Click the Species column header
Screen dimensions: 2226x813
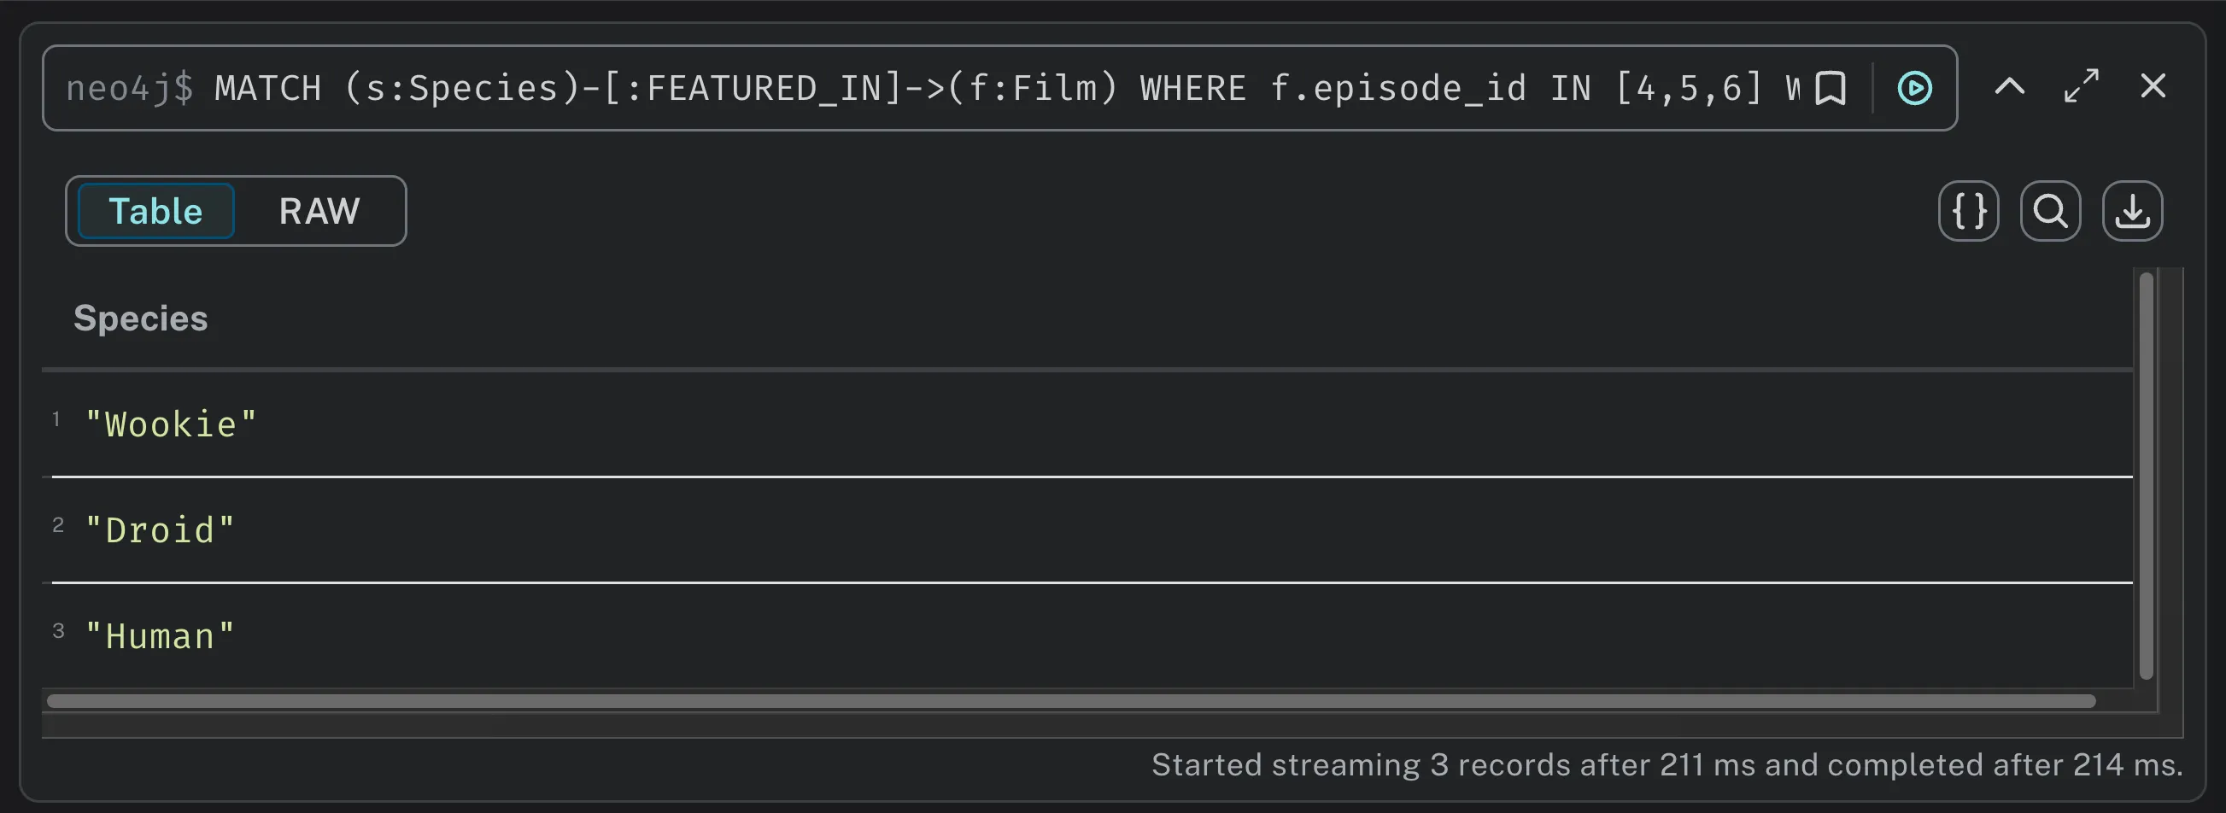(x=141, y=319)
